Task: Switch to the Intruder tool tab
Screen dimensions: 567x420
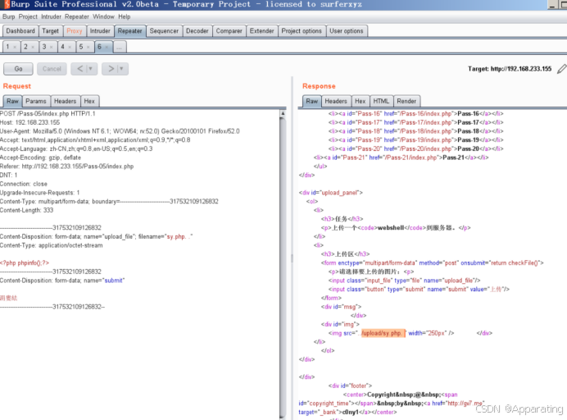Action: point(100,31)
